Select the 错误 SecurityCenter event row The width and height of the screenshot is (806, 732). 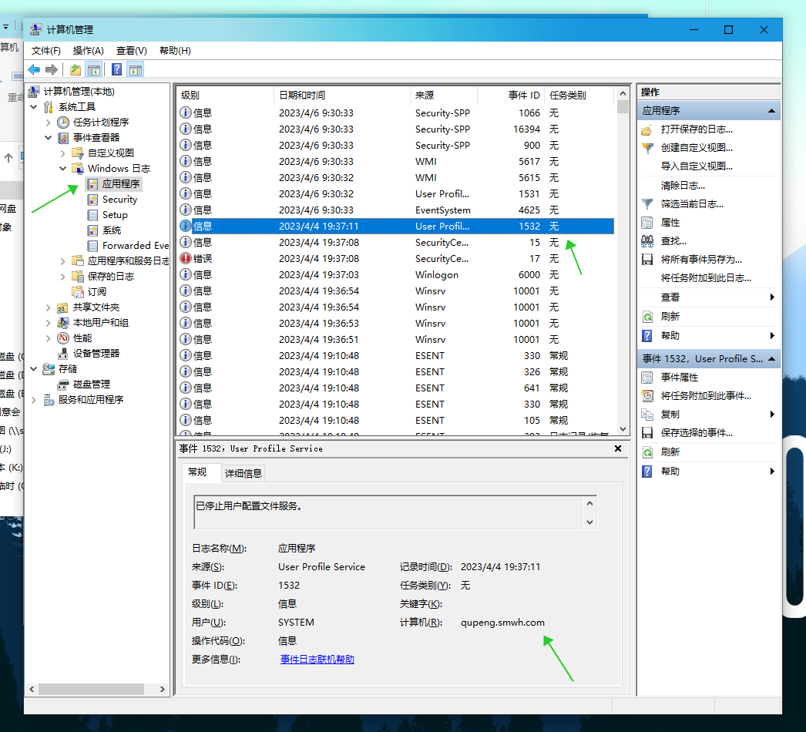385,259
